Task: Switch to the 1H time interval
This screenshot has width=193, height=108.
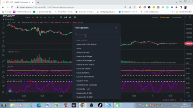Action: click(x=41, y=17)
